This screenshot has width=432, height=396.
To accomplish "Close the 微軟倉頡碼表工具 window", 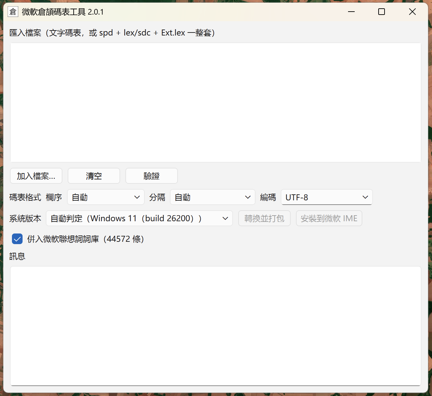I will [412, 12].
